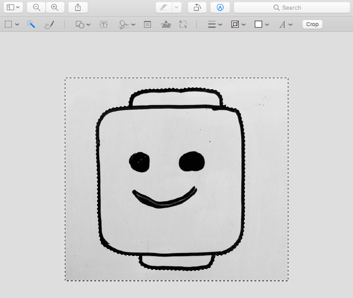Open the sidebar View menu dropdown

13,8
